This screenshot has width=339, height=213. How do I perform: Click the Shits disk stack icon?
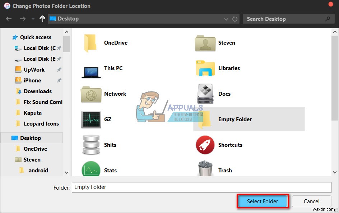point(91,145)
